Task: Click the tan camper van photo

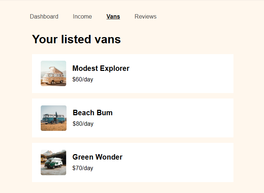Action: [53, 73]
